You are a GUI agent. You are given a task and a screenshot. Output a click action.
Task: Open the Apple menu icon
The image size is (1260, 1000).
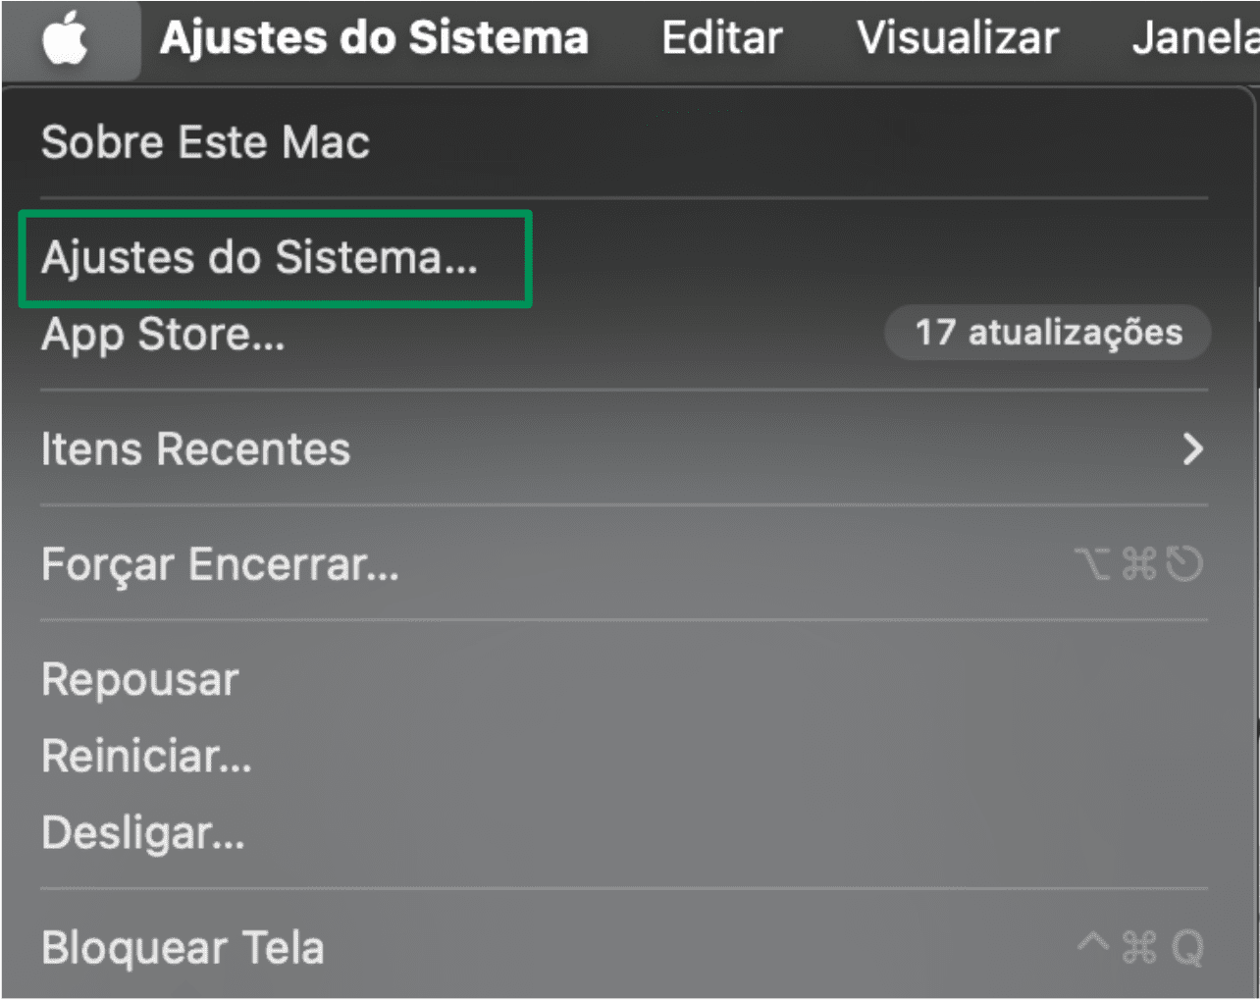point(70,38)
